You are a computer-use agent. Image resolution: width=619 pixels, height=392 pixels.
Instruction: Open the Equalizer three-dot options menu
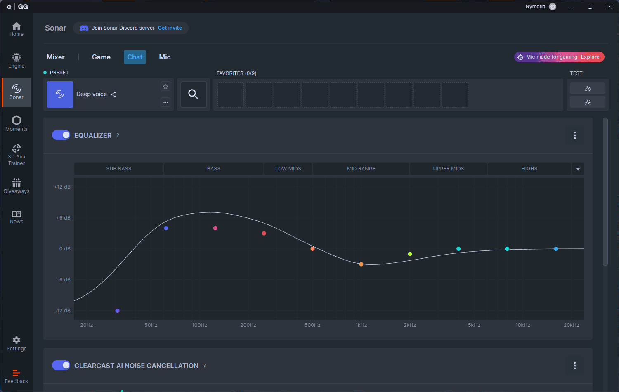click(x=574, y=135)
